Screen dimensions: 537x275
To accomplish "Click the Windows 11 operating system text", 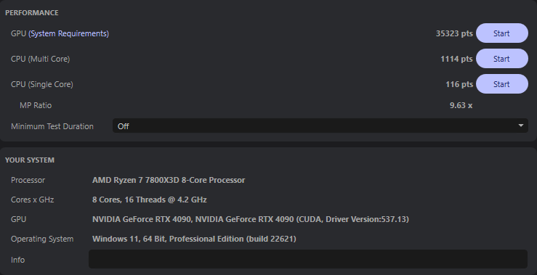I will coord(194,239).
